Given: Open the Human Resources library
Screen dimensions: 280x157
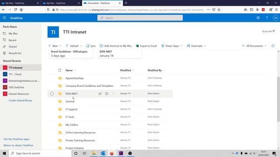Looking at the screenshot, I should 19,94.
